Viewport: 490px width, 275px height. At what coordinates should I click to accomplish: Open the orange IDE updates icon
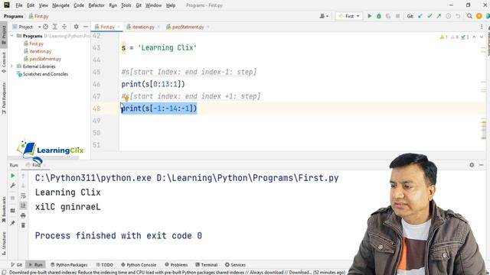[479, 16]
